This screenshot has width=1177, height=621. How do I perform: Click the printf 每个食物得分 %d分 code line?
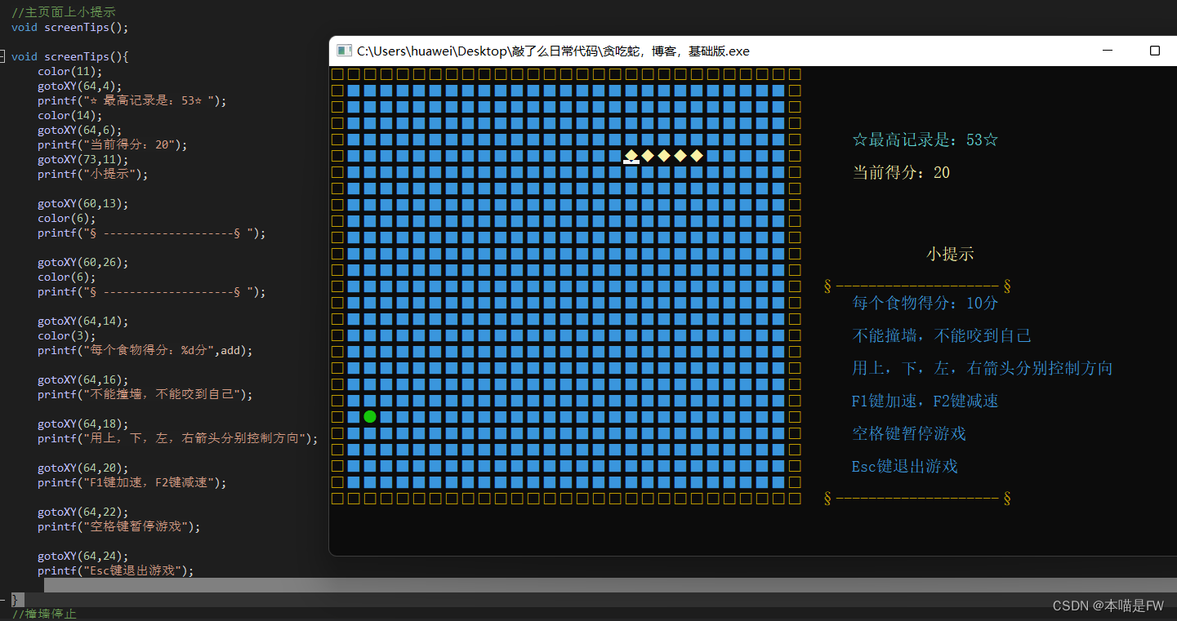coord(145,350)
